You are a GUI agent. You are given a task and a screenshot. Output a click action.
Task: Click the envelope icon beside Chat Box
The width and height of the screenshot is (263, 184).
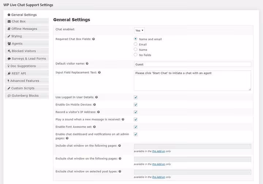pos(9,22)
